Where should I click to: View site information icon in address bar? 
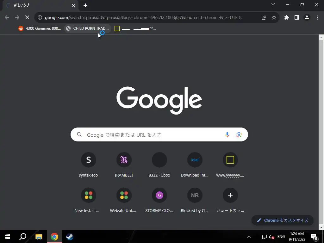(40, 18)
